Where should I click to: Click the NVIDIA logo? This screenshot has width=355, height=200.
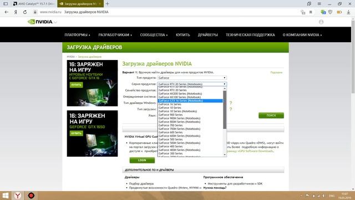[40, 22]
